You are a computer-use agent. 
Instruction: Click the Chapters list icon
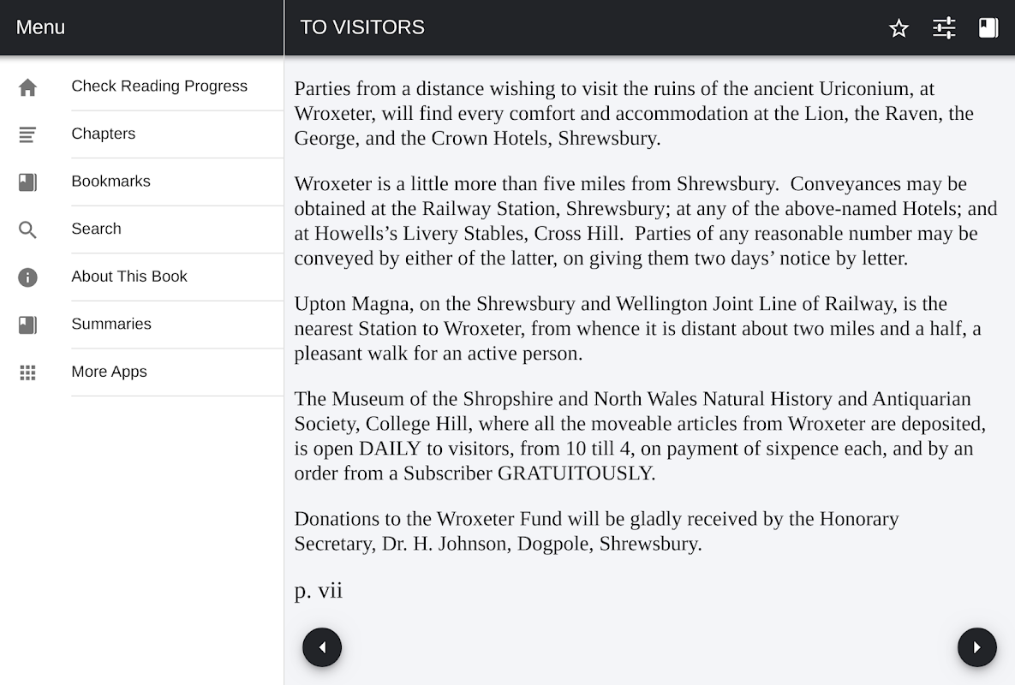(x=28, y=134)
